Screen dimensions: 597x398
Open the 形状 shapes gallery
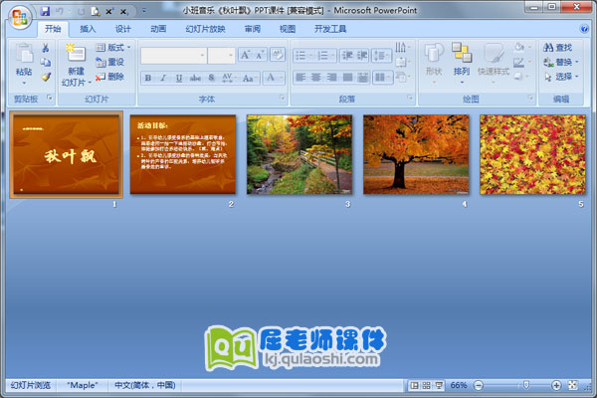pyautogui.click(x=434, y=63)
